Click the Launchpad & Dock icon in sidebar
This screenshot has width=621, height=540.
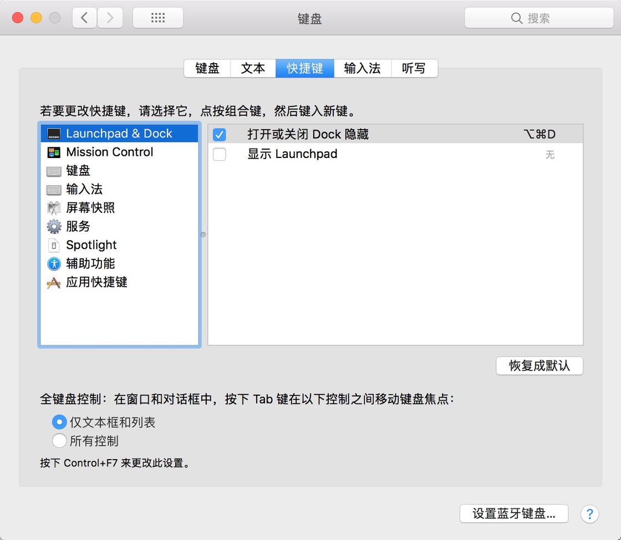tap(54, 134)
